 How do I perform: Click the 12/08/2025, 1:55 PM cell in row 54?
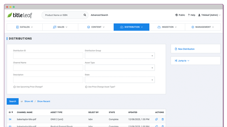pyautogui.click(x=139, y=119)
